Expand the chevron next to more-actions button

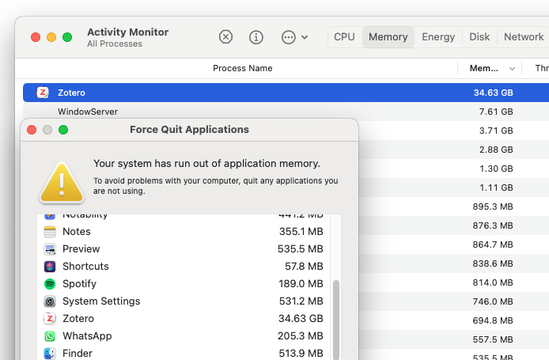[305, 37]
